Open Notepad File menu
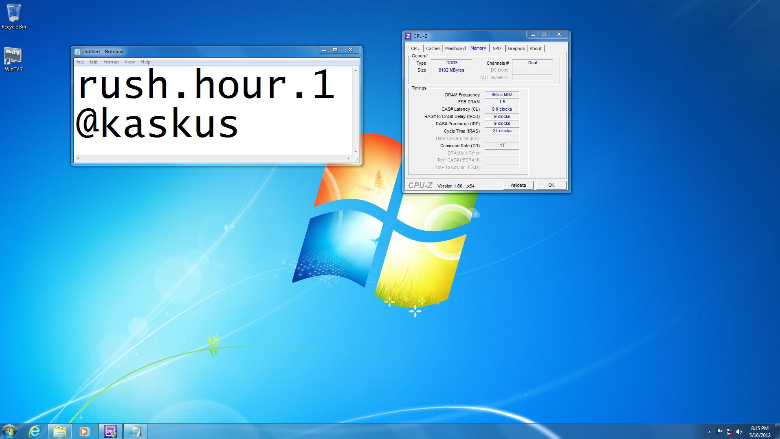This screenshot has width=780, height=439. coord(80,62)
